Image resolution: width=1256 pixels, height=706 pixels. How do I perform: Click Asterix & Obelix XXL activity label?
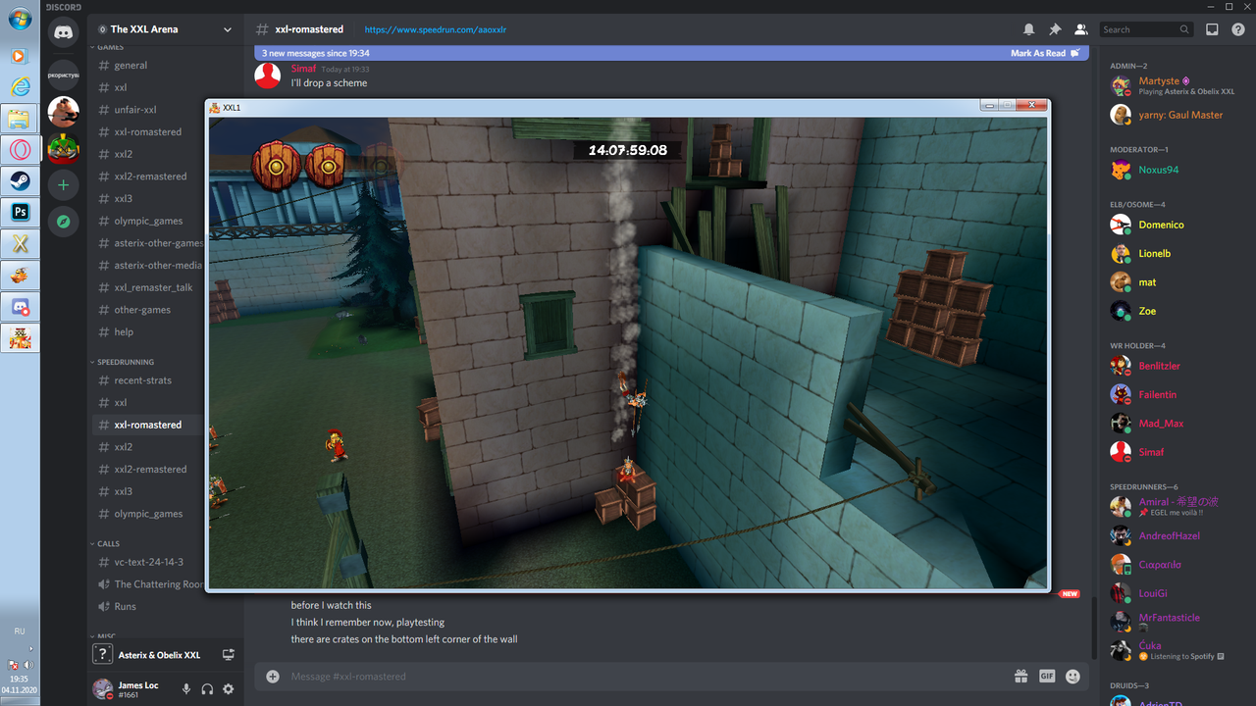pos(159,655)
